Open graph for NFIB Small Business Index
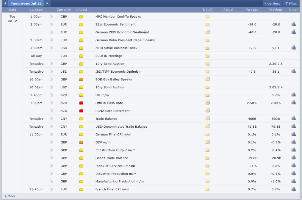The image size is (302, 200). tap(294, 48)
